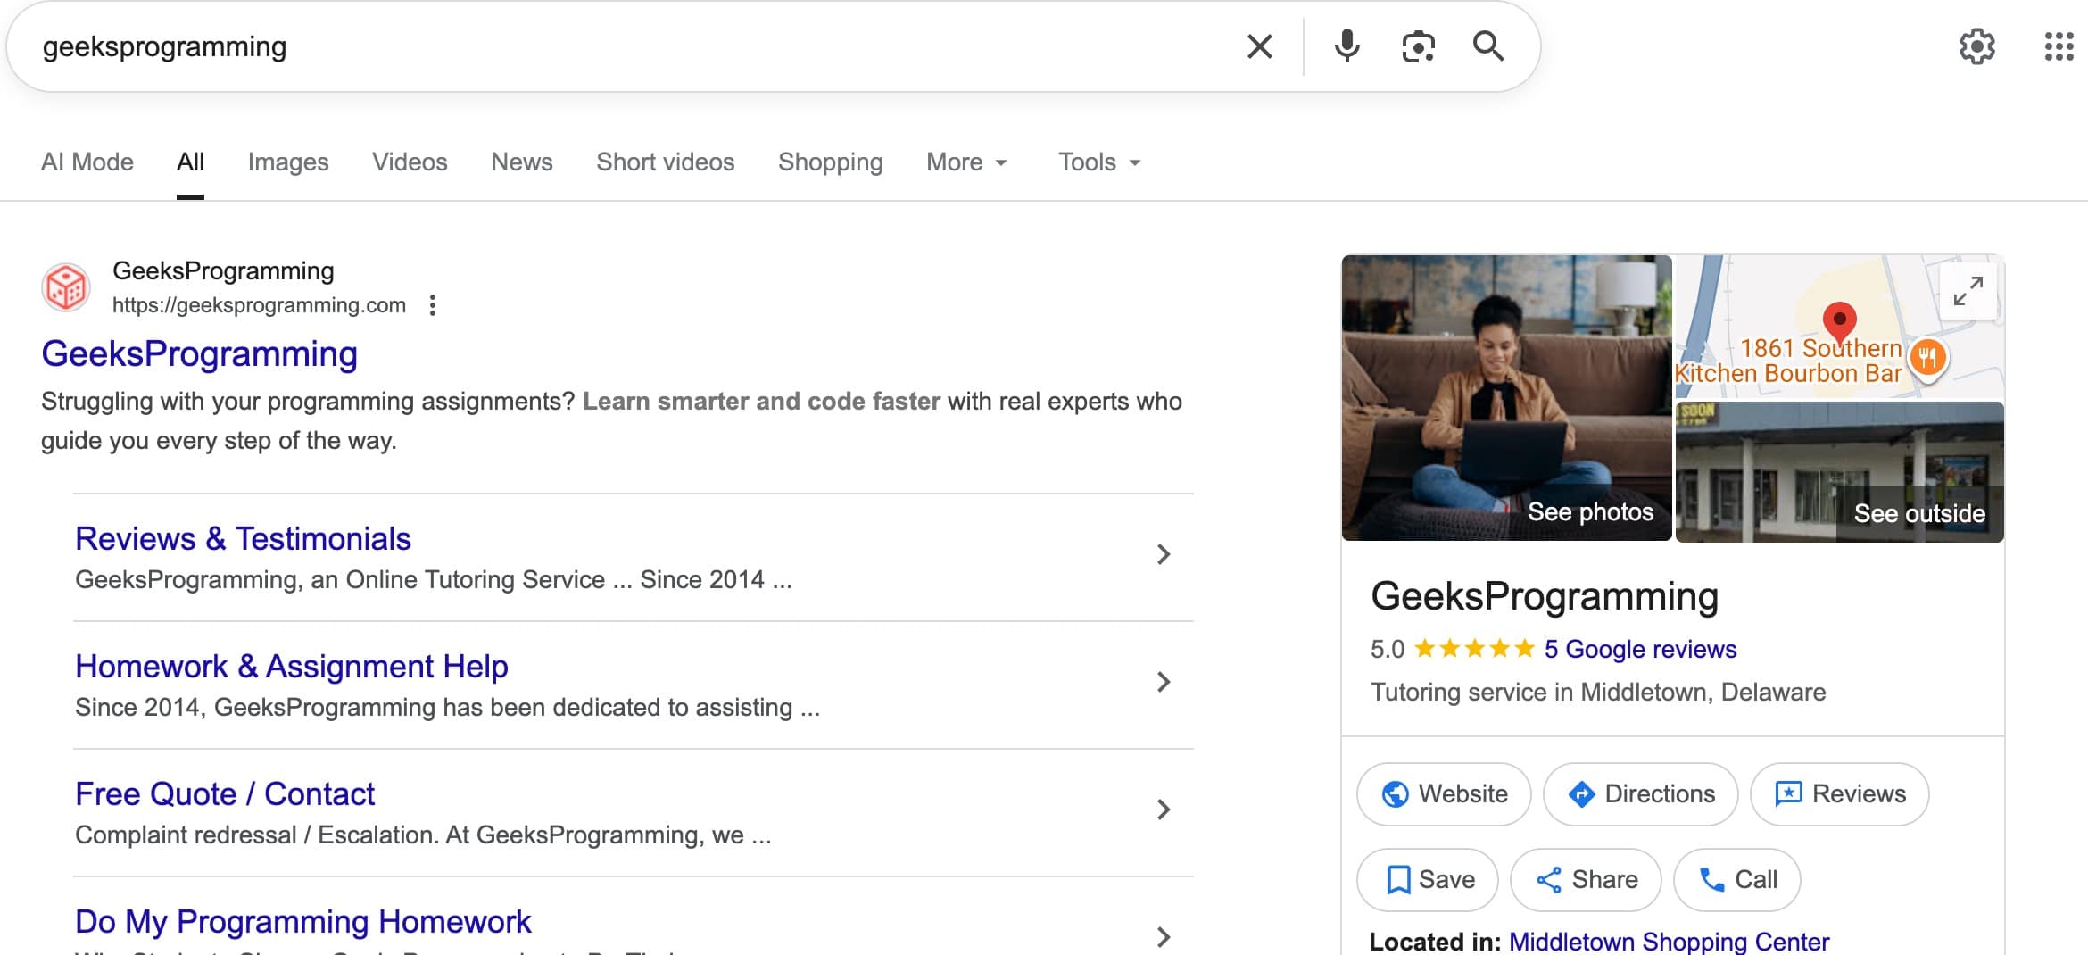This screenshot has height=955, width=2088.
Task: Open the three-dot menu beside geeksprogramming.com URL
Action: pos(433,305)
